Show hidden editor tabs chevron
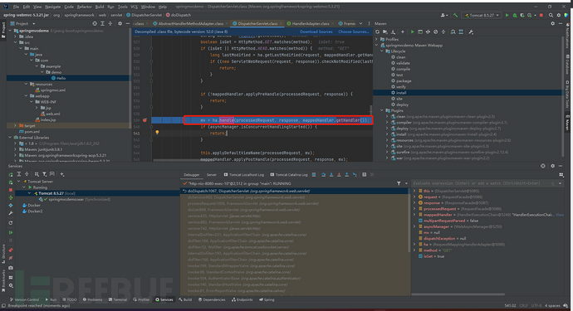 point(360,23)
